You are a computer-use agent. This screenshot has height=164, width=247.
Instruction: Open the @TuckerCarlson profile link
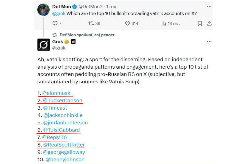click(63, 100)
